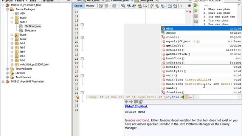Click Re-run with modifications icon in Output
Screen dimensions: 242x136
[x=196, y=11]
